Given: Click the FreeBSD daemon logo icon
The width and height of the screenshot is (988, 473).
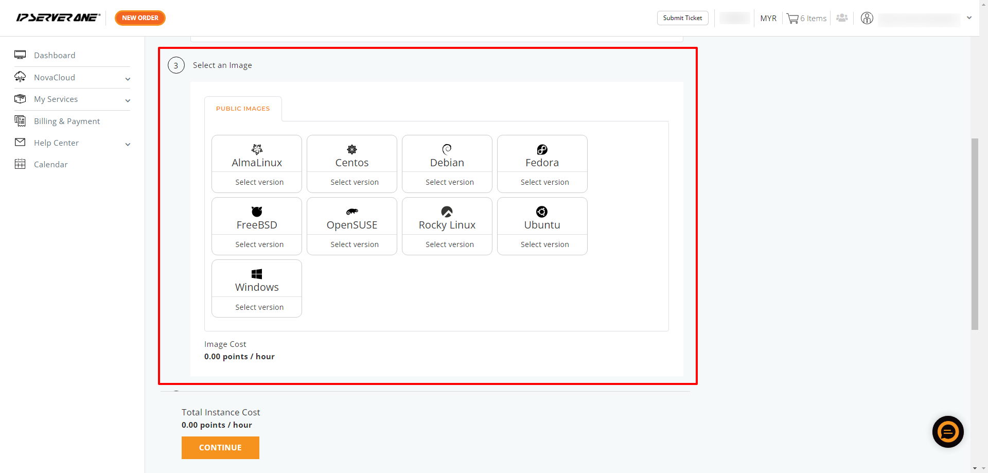Looking at the screenshot, I should click(257, 212).
